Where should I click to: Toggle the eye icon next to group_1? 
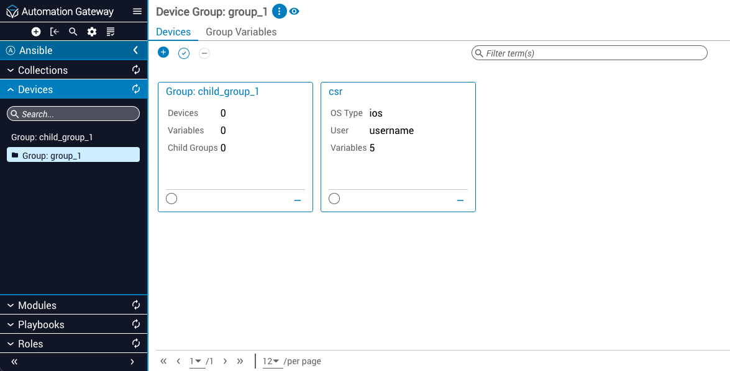294,12
